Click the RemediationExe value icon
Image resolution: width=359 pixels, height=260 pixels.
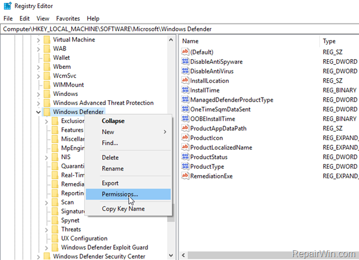185,176
